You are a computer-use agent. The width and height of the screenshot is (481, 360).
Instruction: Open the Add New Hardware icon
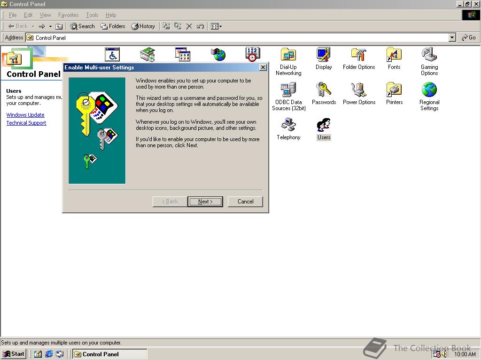coord(147,54)
